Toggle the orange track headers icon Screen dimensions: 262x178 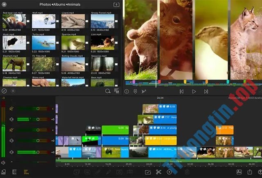coord(26,172)
